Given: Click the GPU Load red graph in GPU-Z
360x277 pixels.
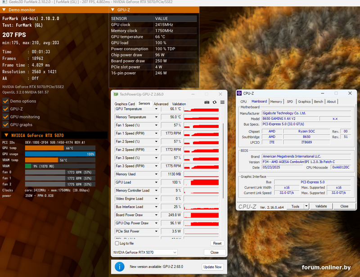Looking at the screenshot, I should point(201,182).
